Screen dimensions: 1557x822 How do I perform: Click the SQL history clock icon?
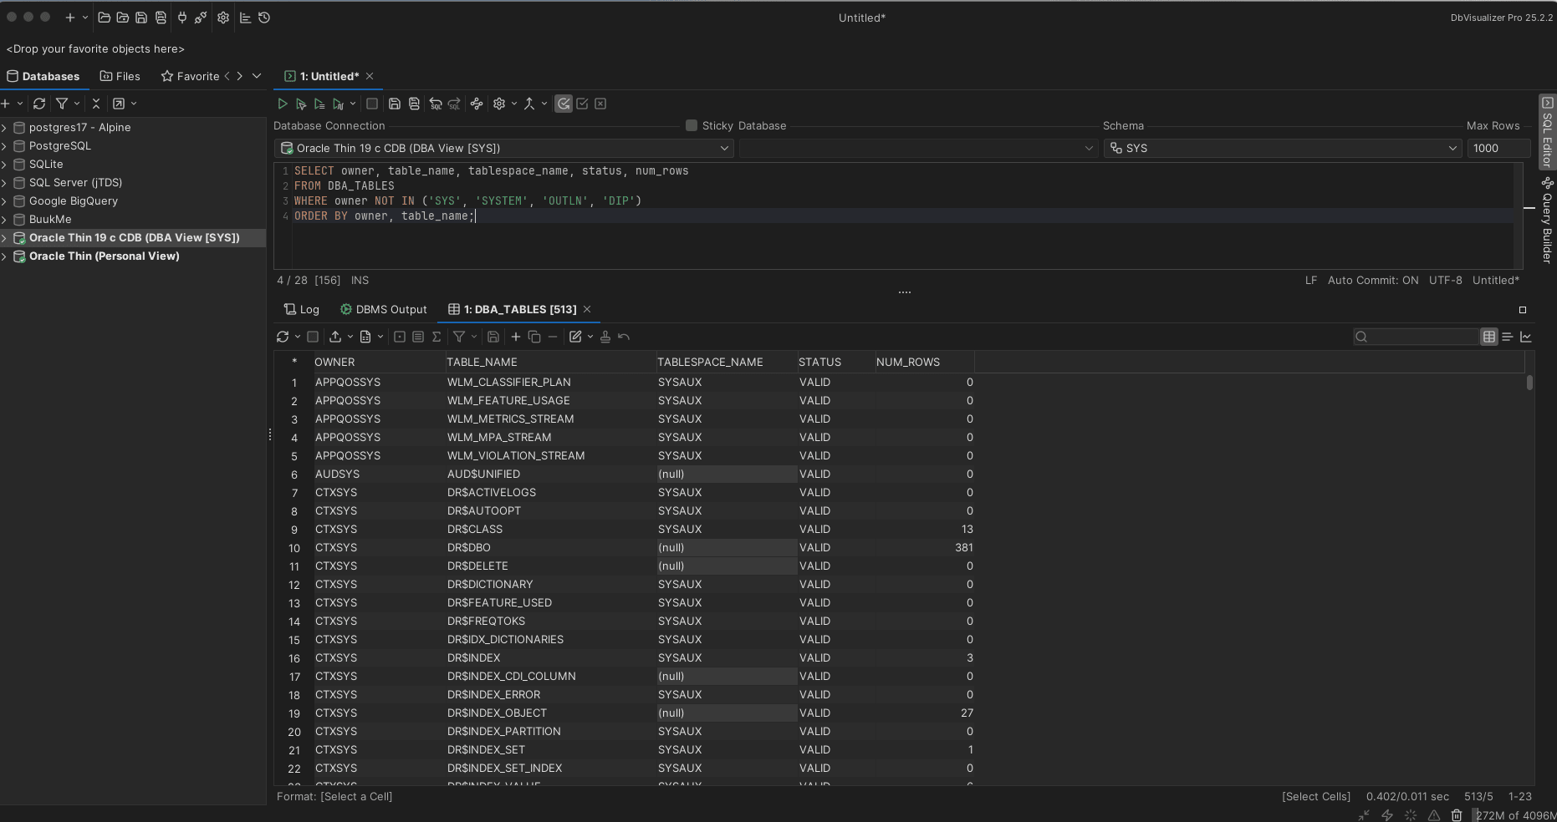pos(264,18)
